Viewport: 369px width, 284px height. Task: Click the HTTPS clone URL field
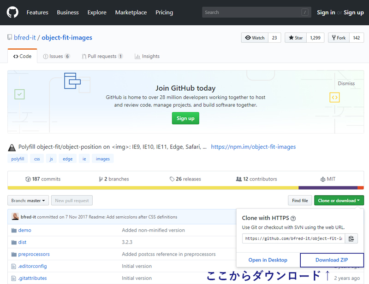click(x=293, y=238)
